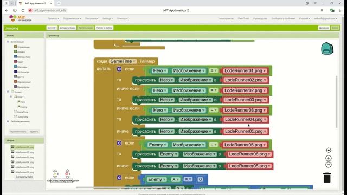Viewport: 347px width, 195px height.
Task: Open Мои проекты link
Action: 226,19
